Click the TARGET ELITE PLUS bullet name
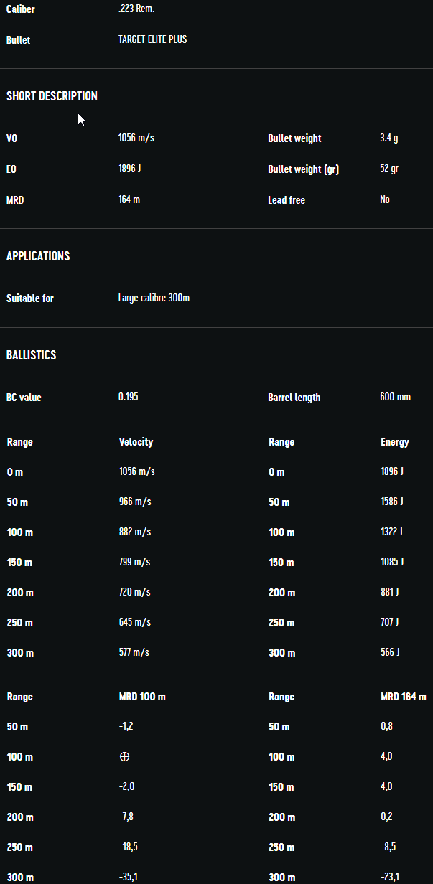Image resolution: width=433 pixels, height=884 pixels. pos(152,39)
